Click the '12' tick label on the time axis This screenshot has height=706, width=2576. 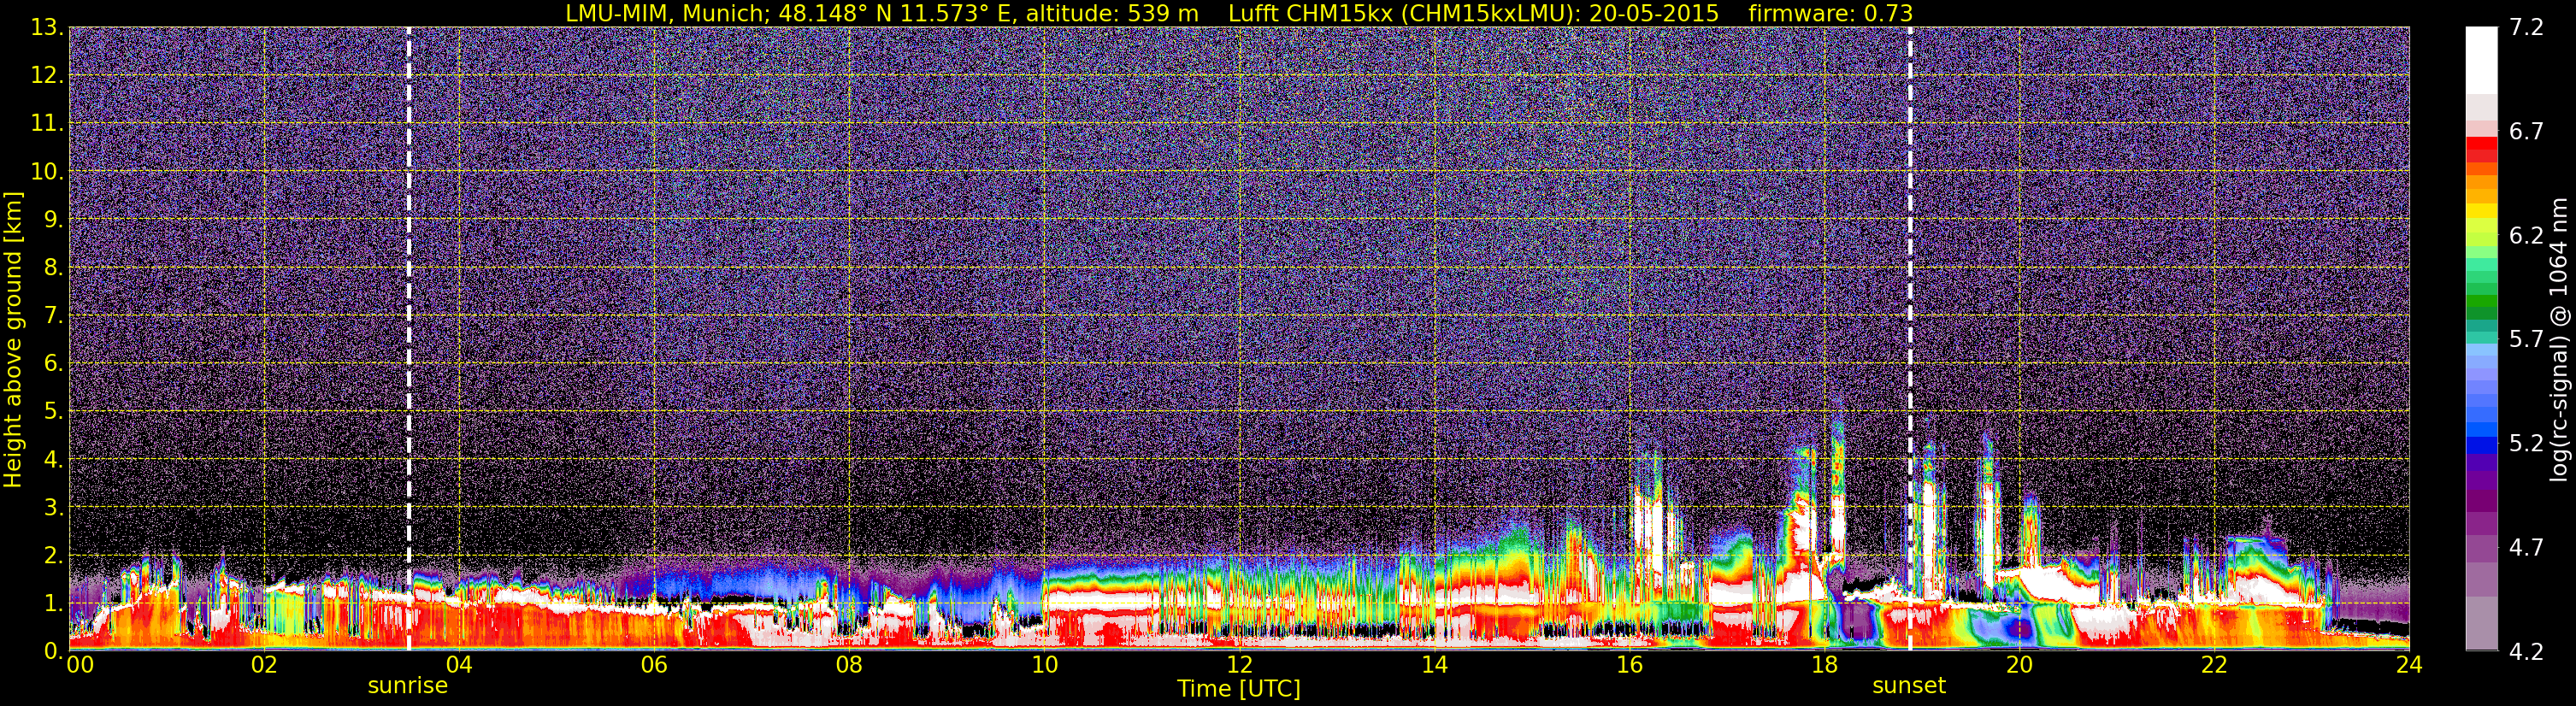pyautogui.click(x=1239, y=666)
